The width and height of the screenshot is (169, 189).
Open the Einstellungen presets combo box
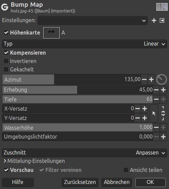point(93,20)
